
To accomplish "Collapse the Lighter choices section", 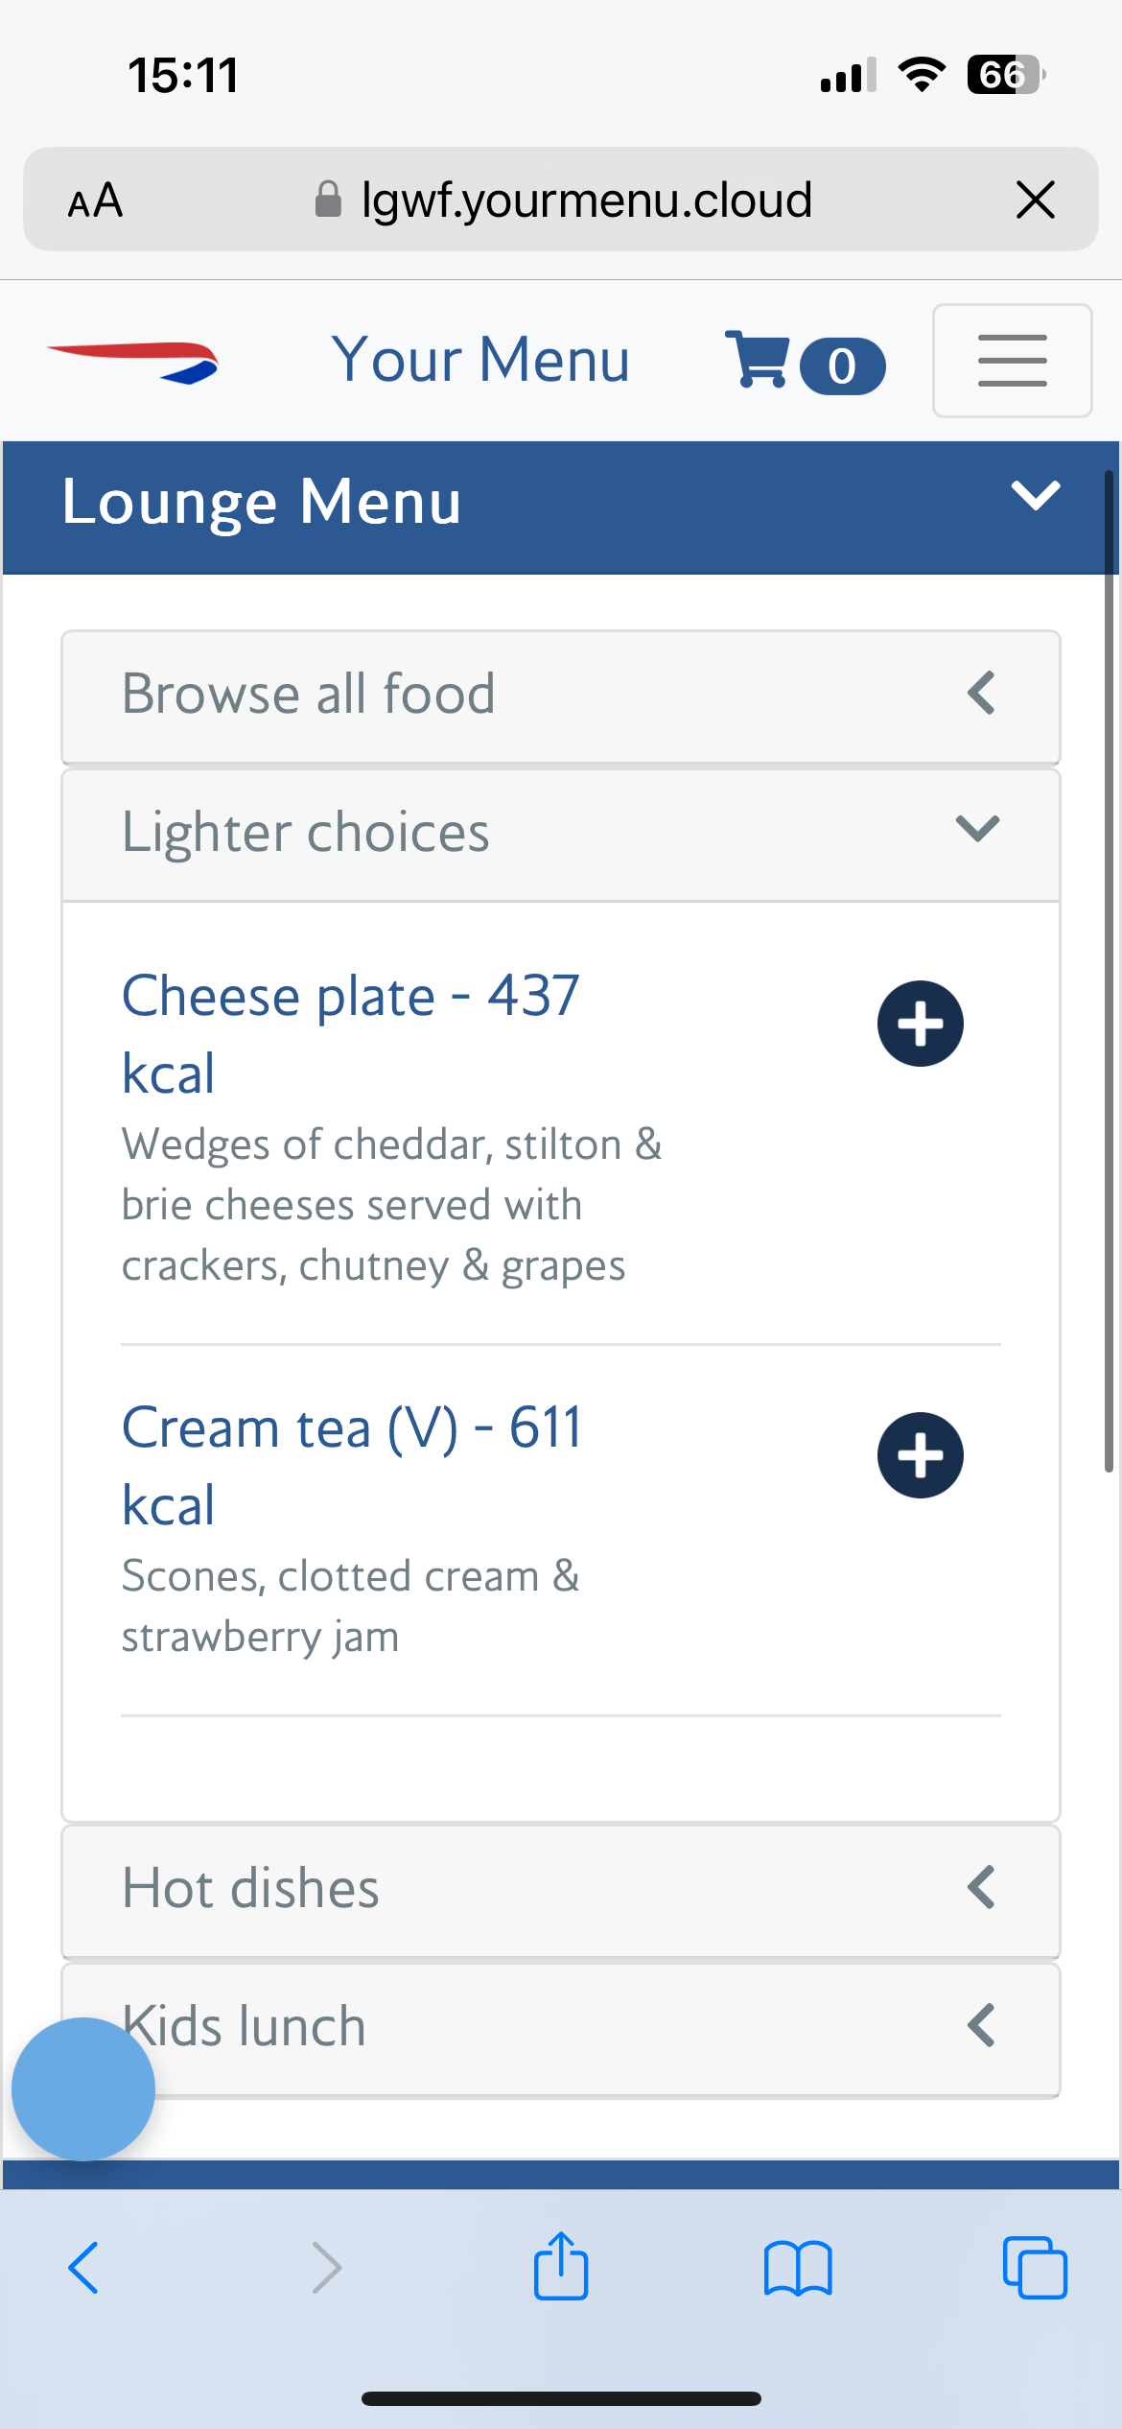I will [560, 832].
